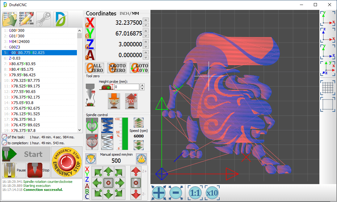
Task: Click the DrufelCNC logo toolbar icon
Action: click(61, 19)
